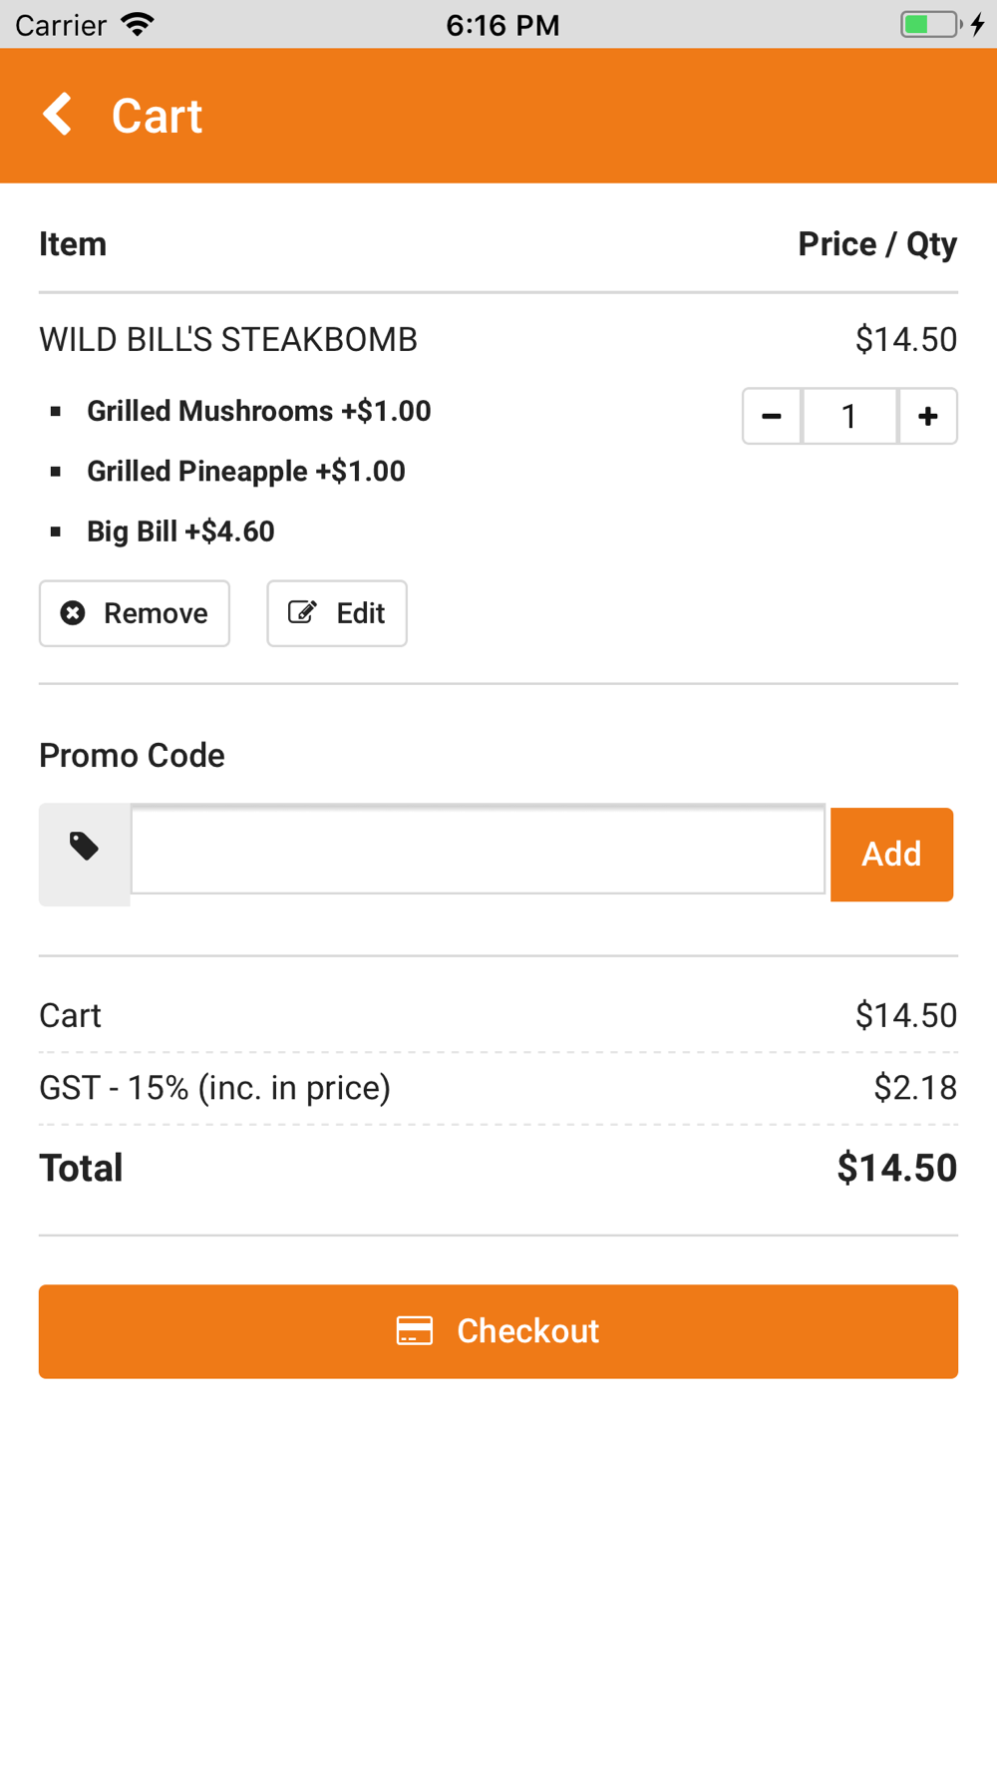Add the promo code
The height and width of the screenshot is (1773, 997).
point(891,855)
